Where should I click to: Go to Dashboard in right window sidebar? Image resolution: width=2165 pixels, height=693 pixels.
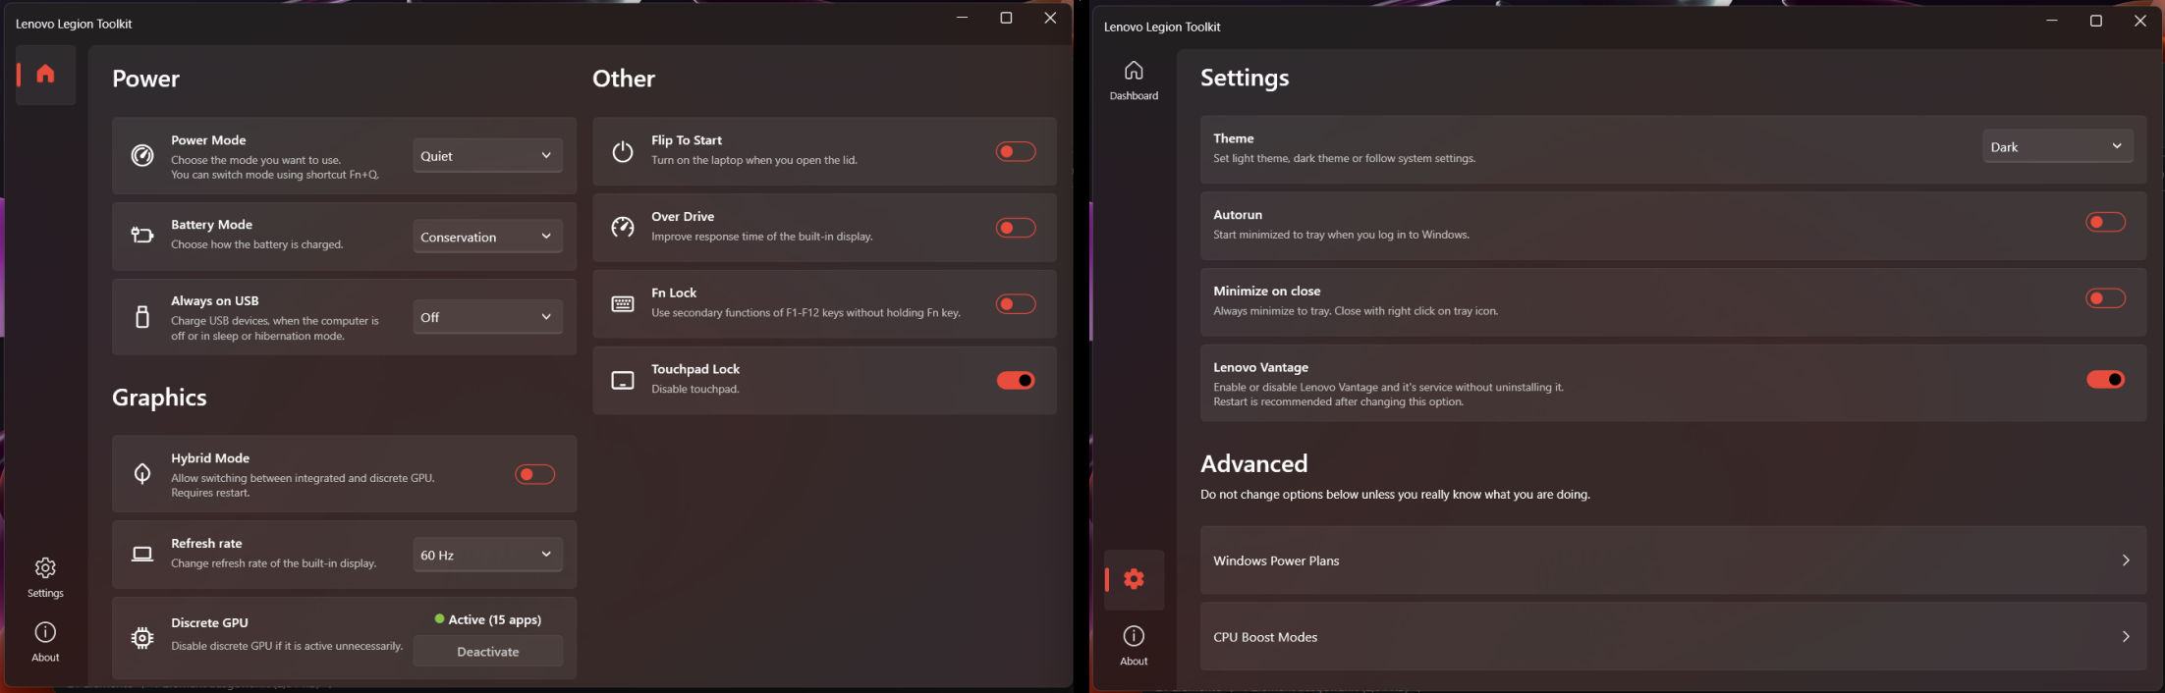point(1134,80)
